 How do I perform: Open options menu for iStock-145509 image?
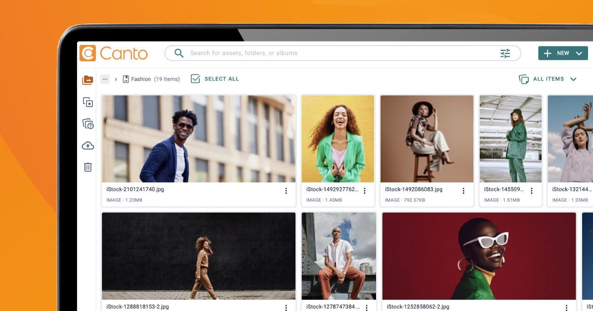pyautogui.click(x=532, y=191)
